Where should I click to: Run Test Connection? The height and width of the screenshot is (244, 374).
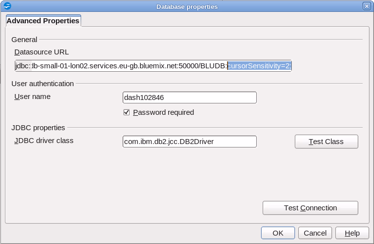(310, 208)
